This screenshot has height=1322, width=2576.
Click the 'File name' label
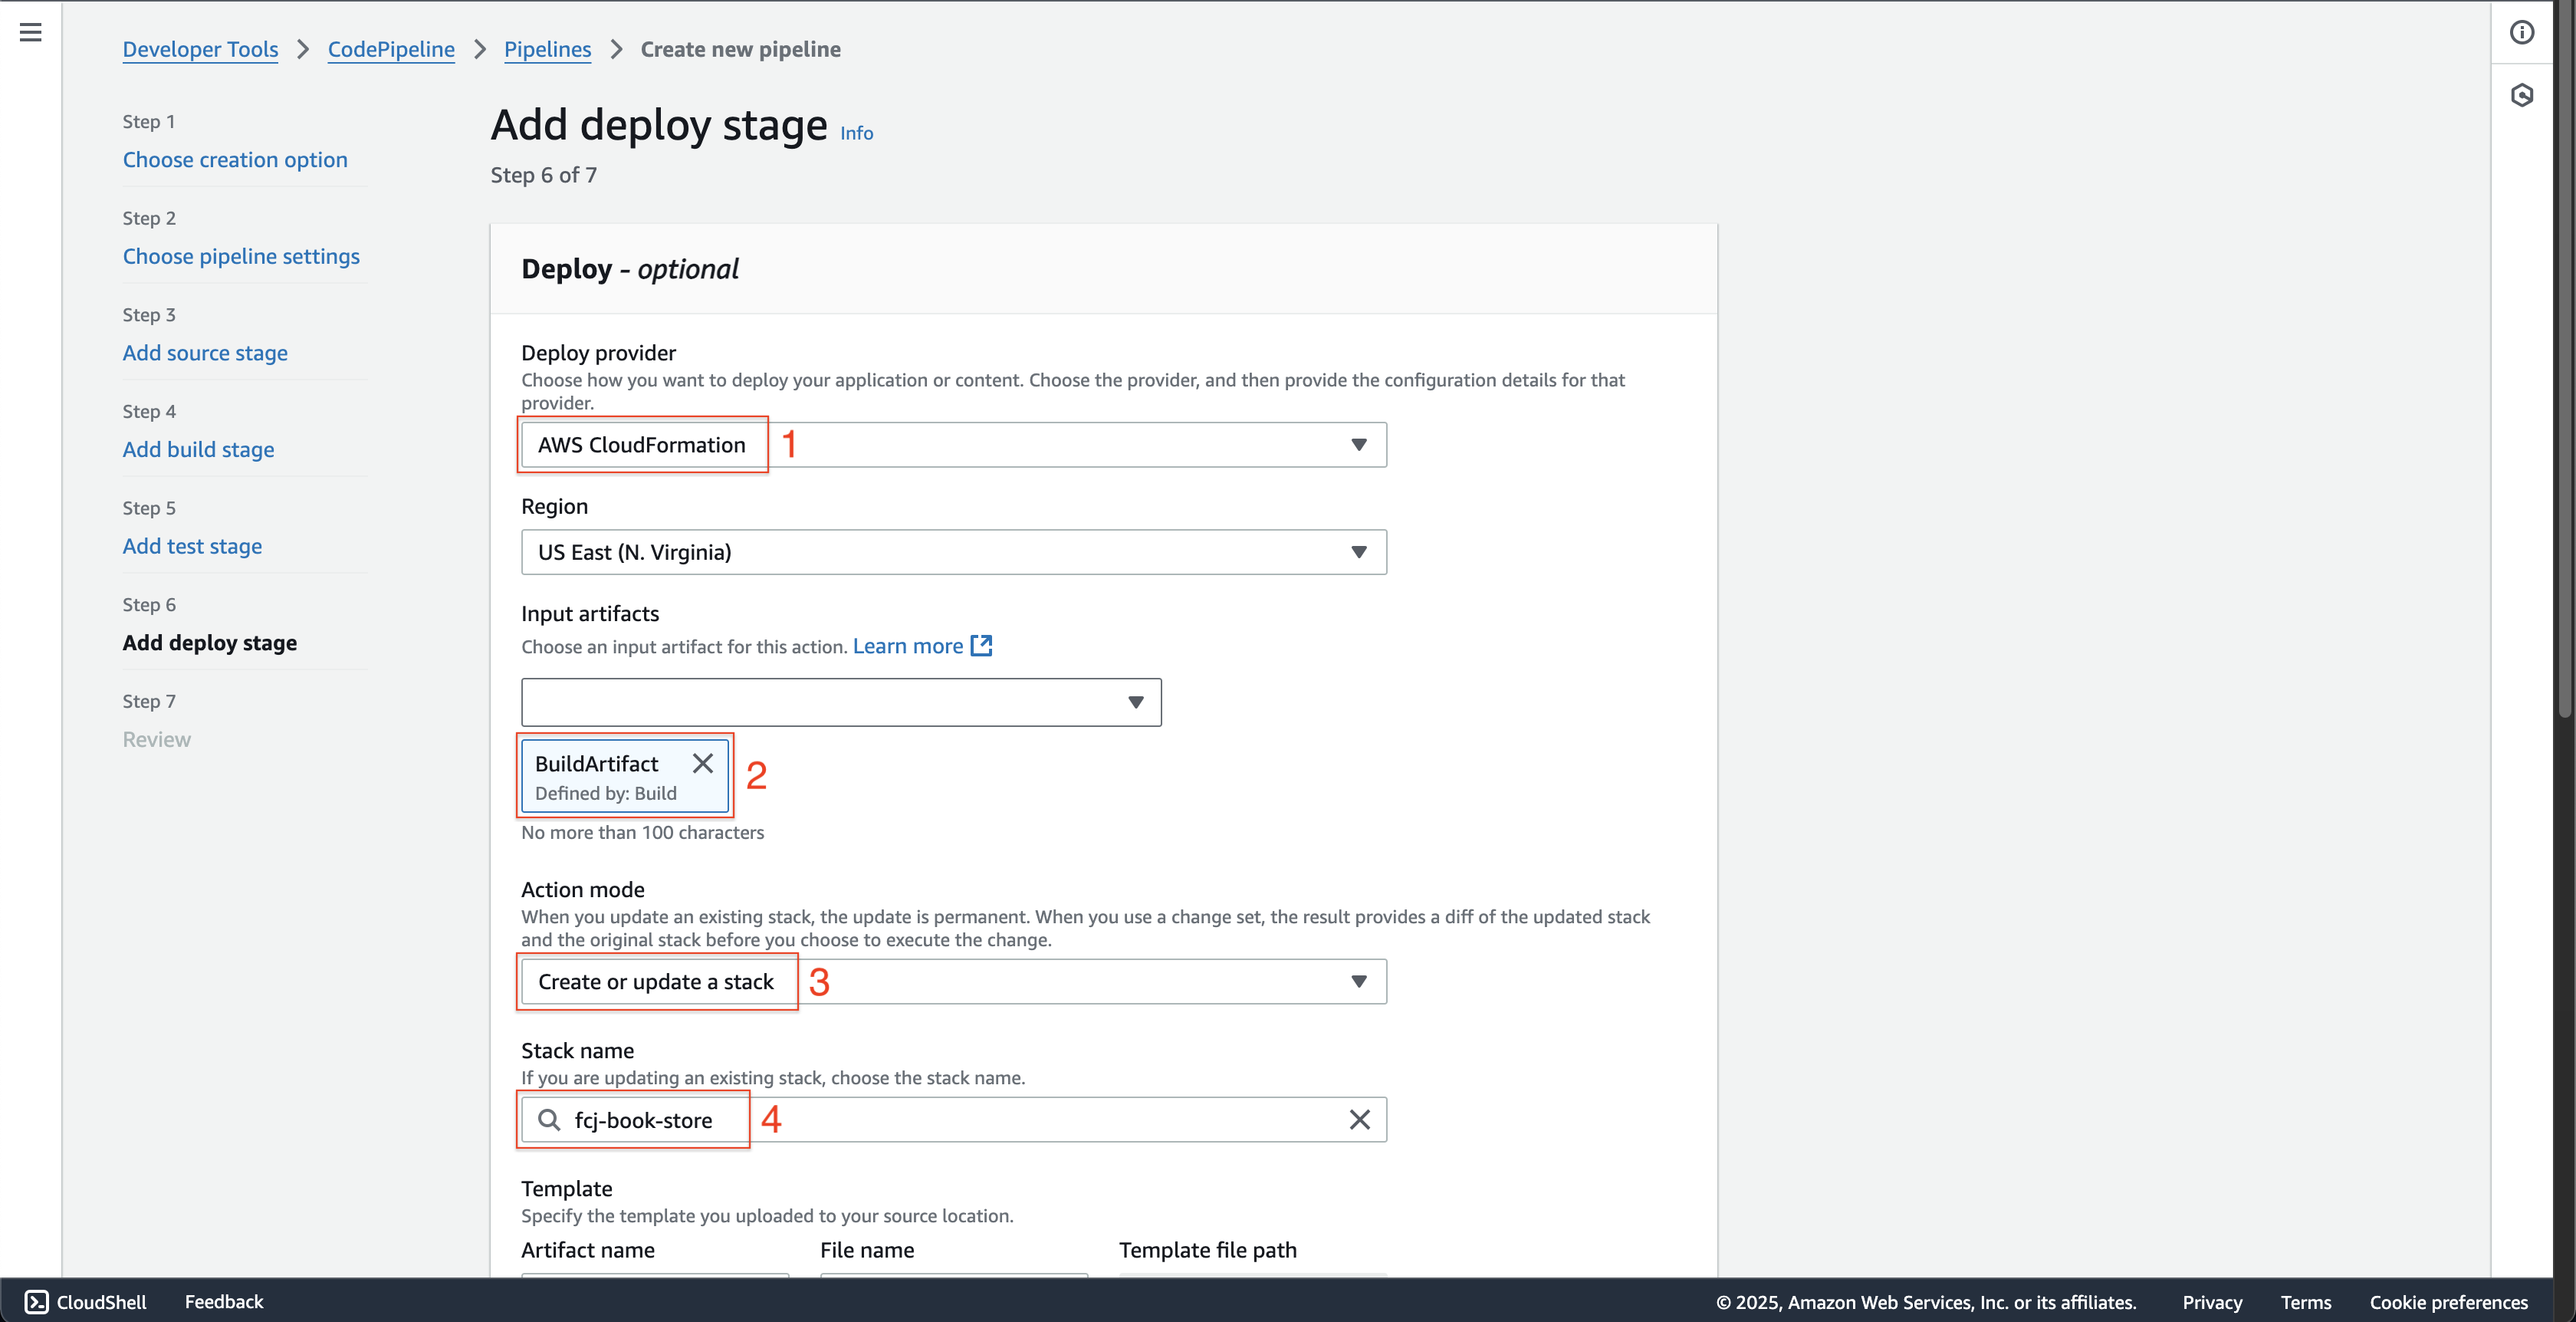pyautogui.click(x=866, y=1250)
